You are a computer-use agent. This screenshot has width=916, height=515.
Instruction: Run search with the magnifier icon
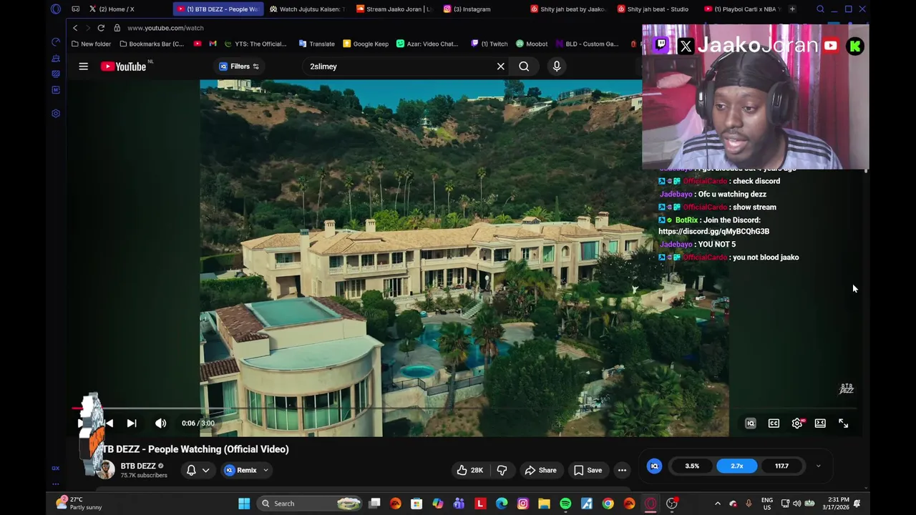(524, 67)
